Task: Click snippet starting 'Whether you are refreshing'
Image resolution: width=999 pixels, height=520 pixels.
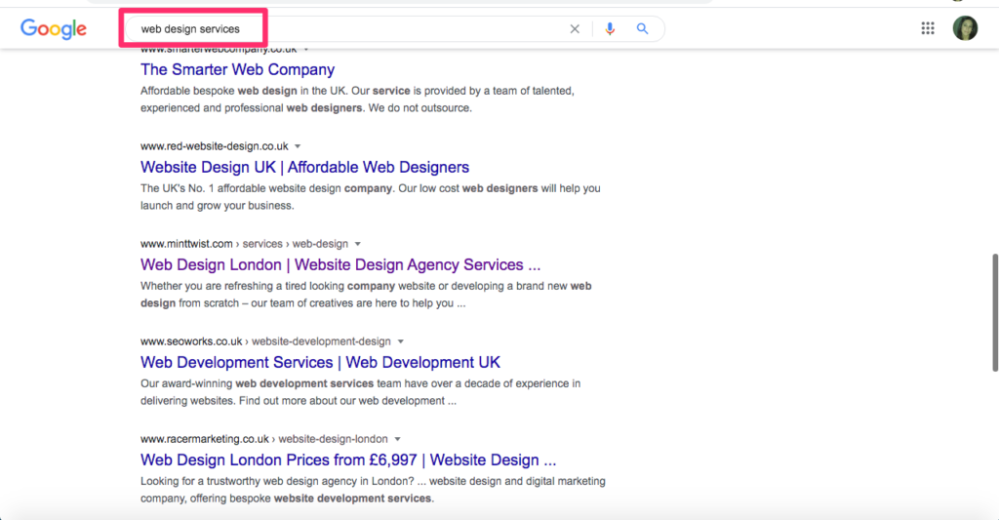Action: pos(367,295)
